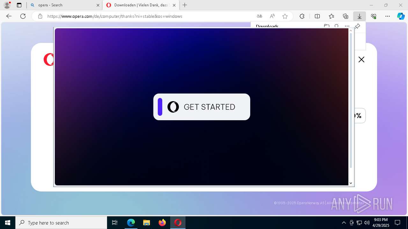This screenshot has height=229, width=408.
Task: Close the 'opera - Search' tab
Action: (98, 5)
